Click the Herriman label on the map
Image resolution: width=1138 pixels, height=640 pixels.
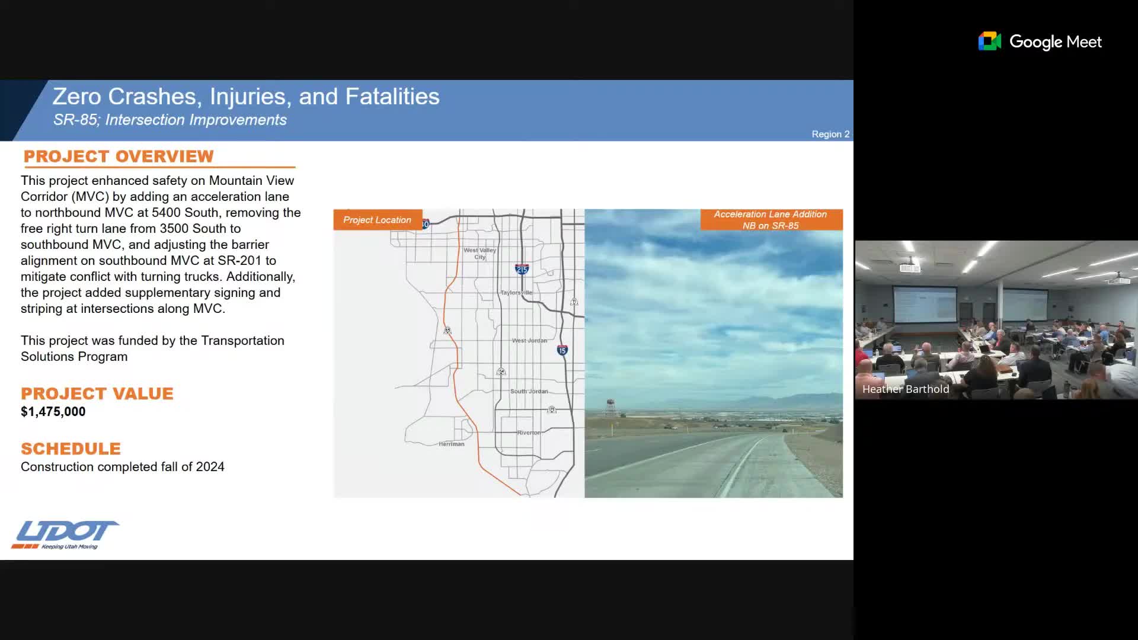pyautogui.click(x=452, y=444)
